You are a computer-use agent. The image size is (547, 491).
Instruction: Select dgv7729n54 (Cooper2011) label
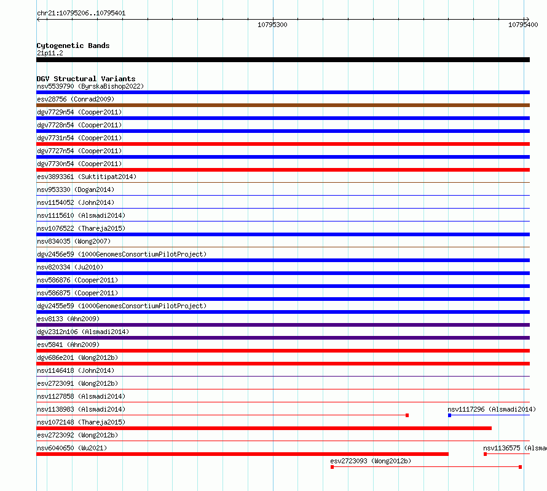point(79,112)
